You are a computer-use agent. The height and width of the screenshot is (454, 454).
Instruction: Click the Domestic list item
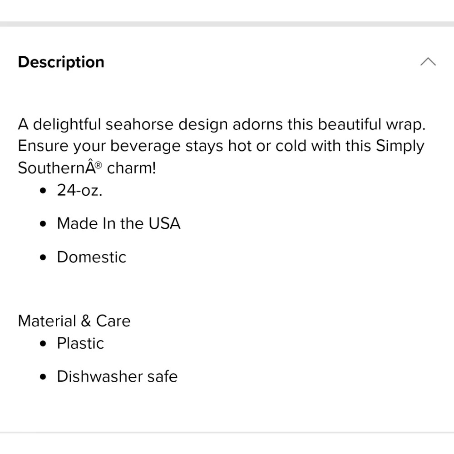click(x=91, y=257)
